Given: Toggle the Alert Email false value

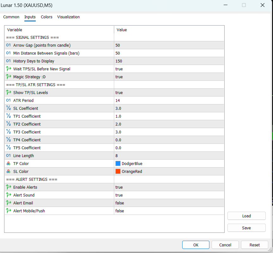Looking at the screenshot, I should coord(169,203).
